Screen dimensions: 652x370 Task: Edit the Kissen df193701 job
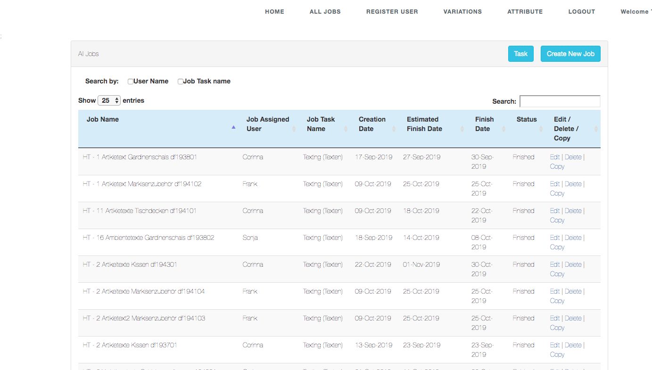coord(555,345)
